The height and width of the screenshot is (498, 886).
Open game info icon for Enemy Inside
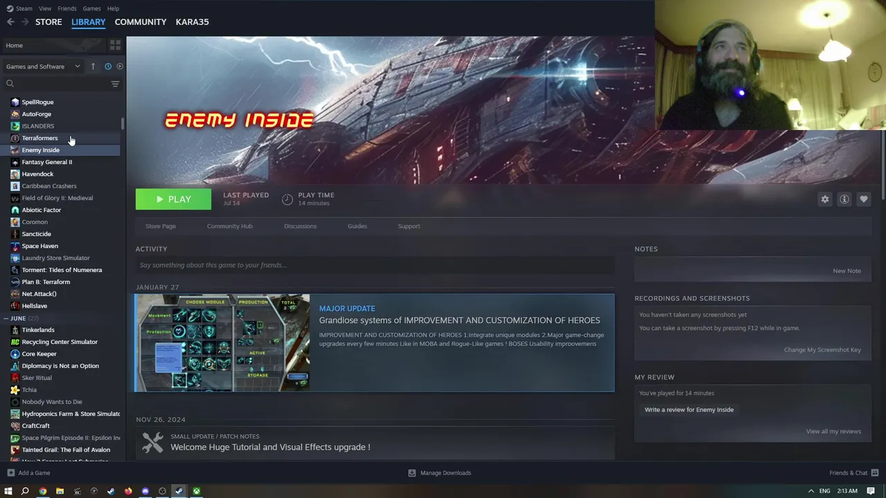pos(844,199)
